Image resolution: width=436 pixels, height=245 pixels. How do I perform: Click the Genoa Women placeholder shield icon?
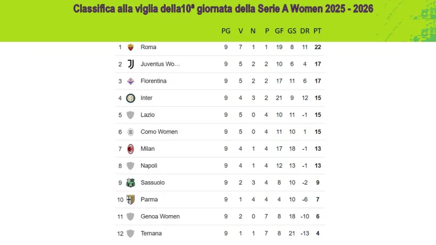tap(130, 216)
